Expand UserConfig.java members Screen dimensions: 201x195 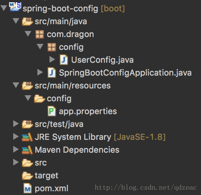point(52,59)
